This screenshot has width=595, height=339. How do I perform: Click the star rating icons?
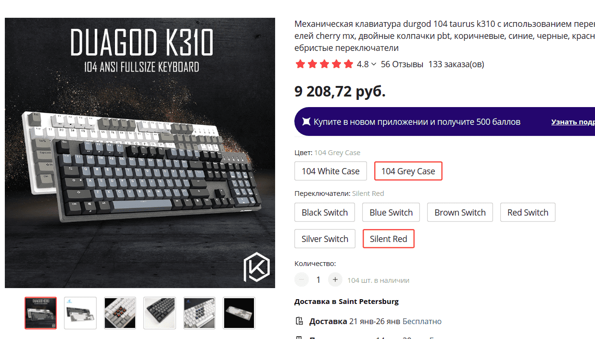(x=324, y=64)
